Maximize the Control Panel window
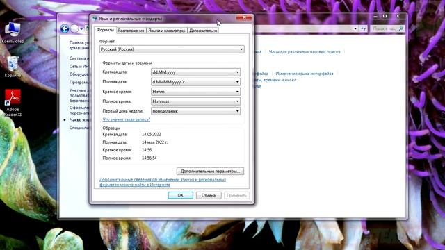445x250 pixels. (x=385, y=16)
